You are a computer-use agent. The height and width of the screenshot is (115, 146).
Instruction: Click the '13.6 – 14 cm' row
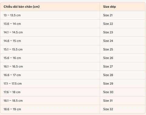73,24
